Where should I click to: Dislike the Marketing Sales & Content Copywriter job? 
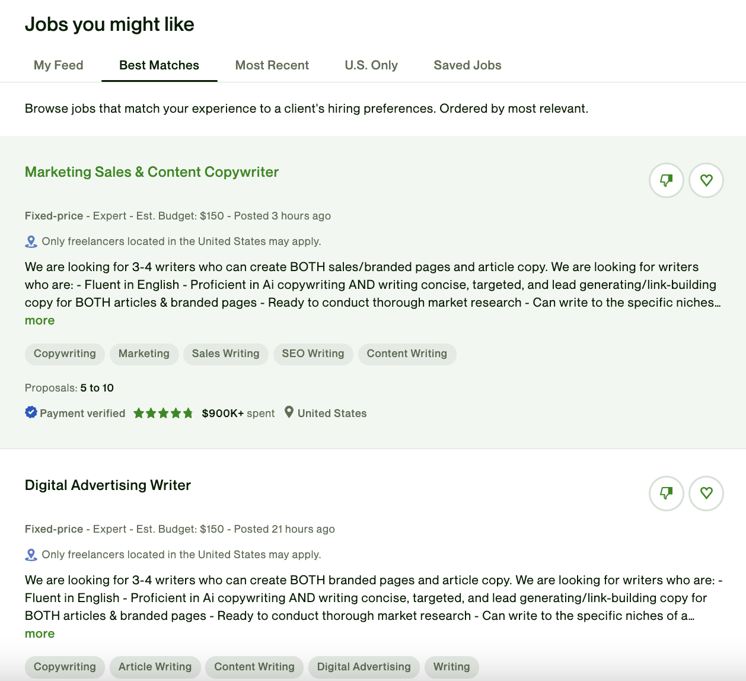pyautogui.click(x=666, y=180)
